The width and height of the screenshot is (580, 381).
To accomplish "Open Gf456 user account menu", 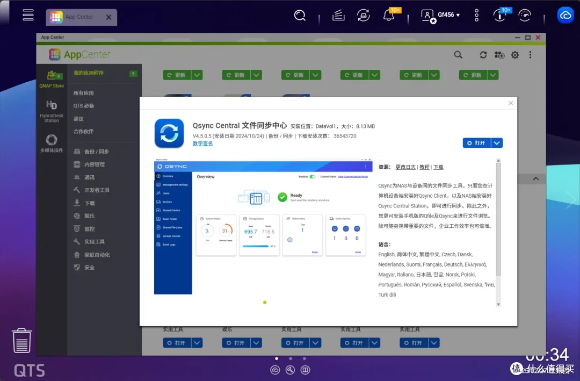I will click(440, 16).
